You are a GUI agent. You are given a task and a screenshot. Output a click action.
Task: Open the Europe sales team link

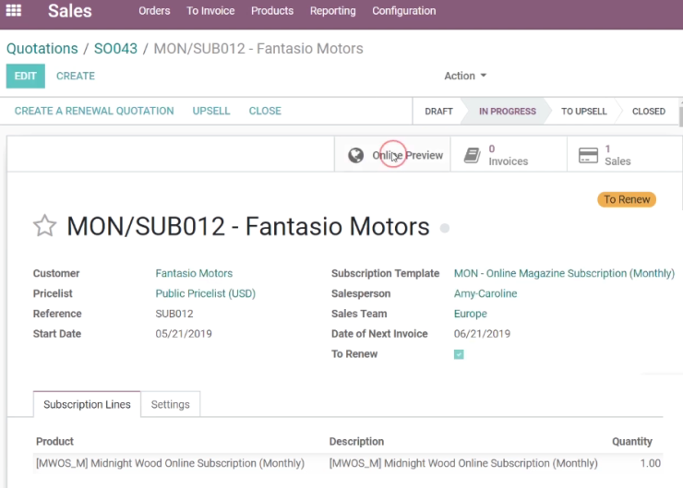471,314
